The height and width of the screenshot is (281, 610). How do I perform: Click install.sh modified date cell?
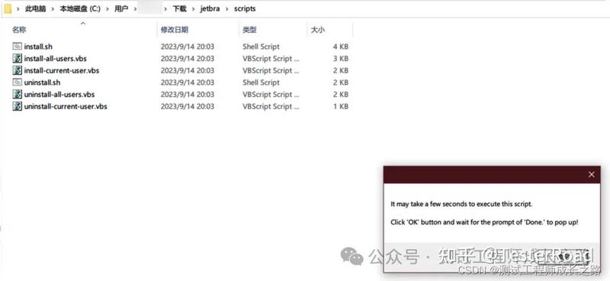tap(187, 47)
